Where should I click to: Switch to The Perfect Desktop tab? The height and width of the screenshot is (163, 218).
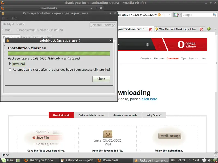(179, 29)
